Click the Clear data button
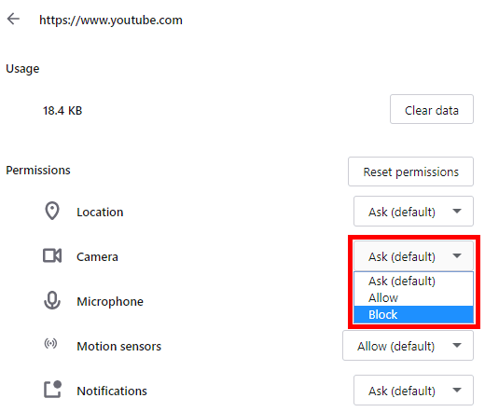The width and height of the screenshot is (485, 412). [x=432, y=109]
